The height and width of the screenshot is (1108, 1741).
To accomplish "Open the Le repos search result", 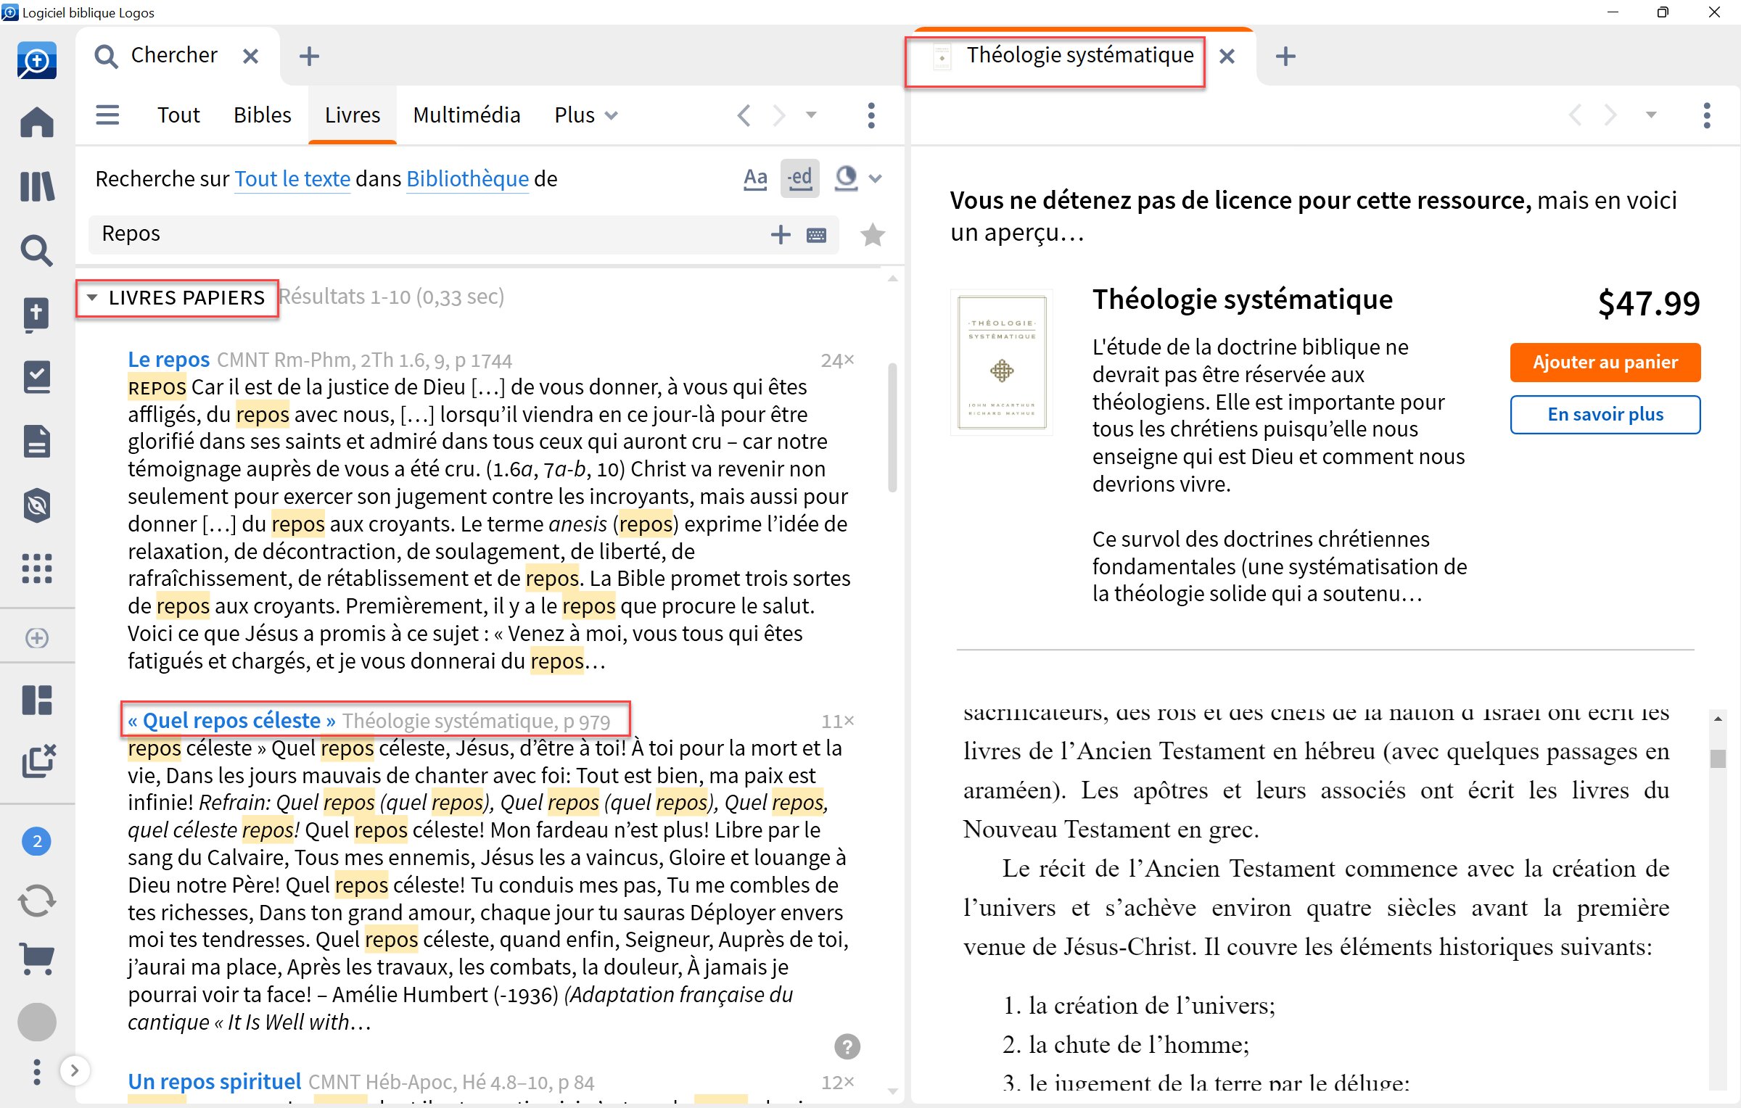I will coord(168,359).
